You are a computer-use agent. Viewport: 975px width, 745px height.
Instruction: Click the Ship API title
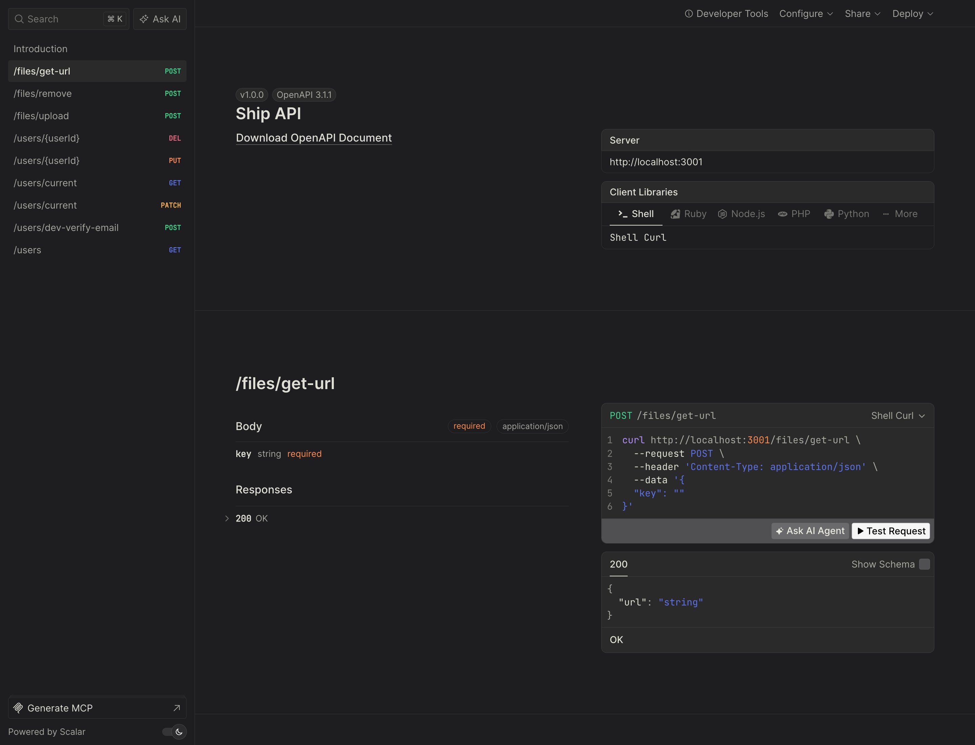268,113
